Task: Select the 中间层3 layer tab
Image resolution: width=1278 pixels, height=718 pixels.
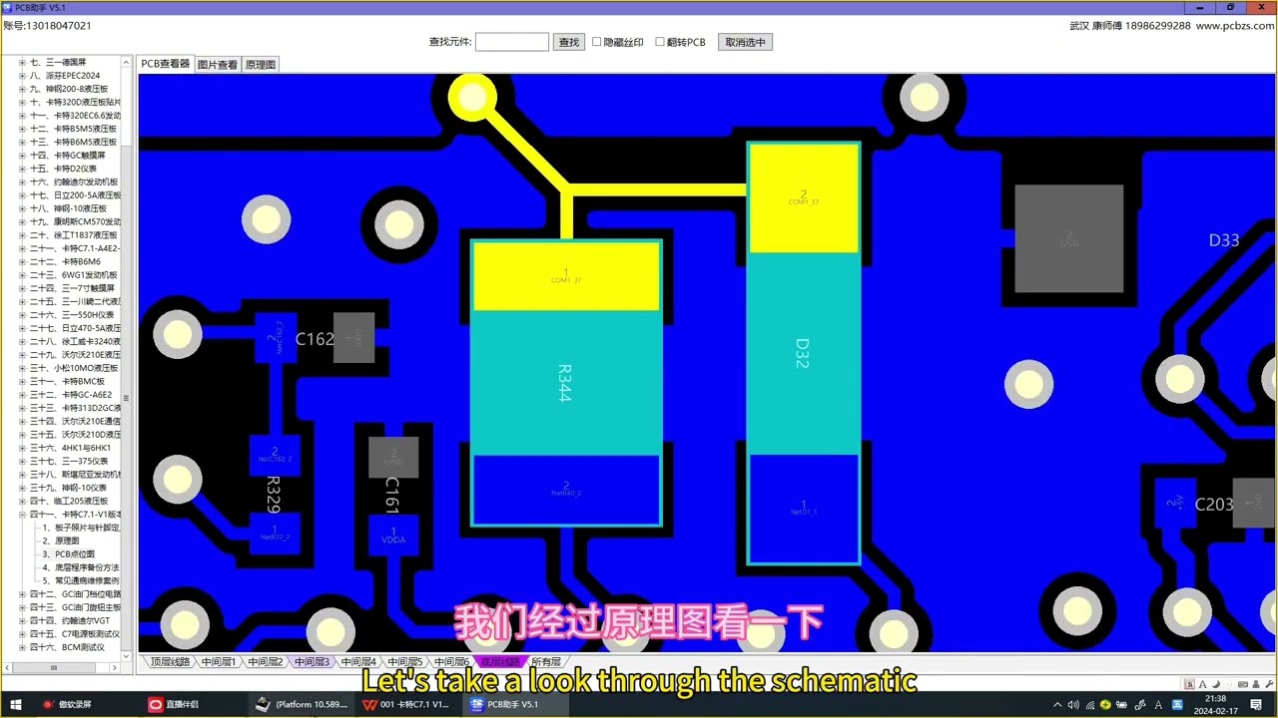Action: [x=312, y=661]
